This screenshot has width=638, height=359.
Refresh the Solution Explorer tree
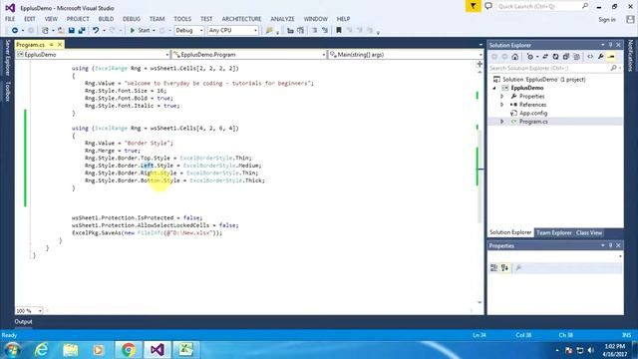555,57
